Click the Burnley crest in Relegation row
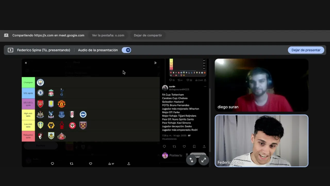The width and height of the screenshot is (330, 186). 51,136
